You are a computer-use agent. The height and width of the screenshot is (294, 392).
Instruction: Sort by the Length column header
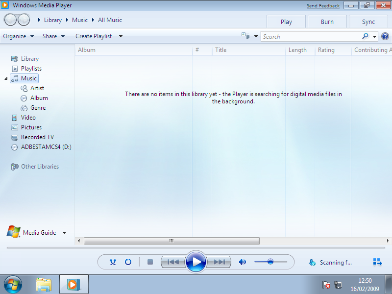300,50
